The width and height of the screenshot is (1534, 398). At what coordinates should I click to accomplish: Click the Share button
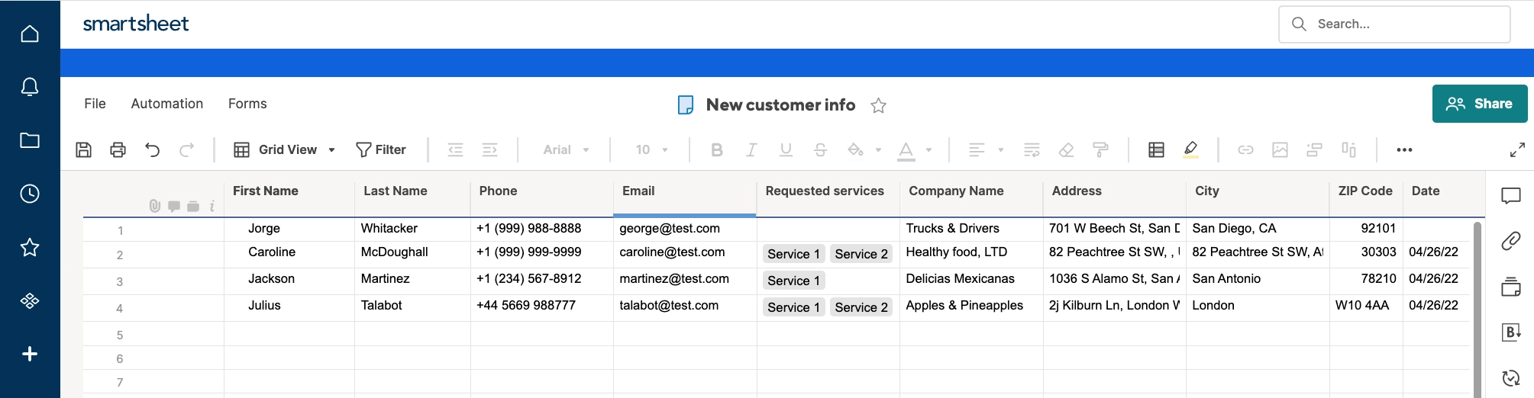click(1479, 104)
